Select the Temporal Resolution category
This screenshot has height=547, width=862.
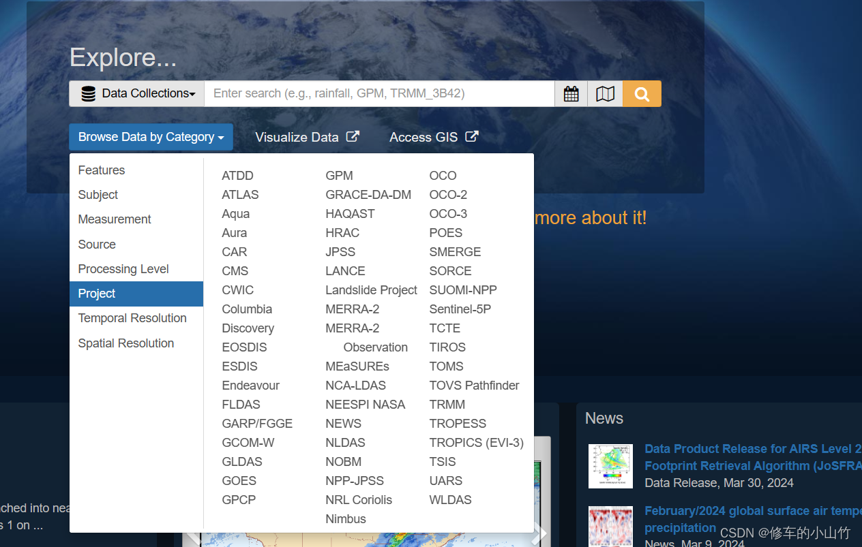[x=136, y=318]
